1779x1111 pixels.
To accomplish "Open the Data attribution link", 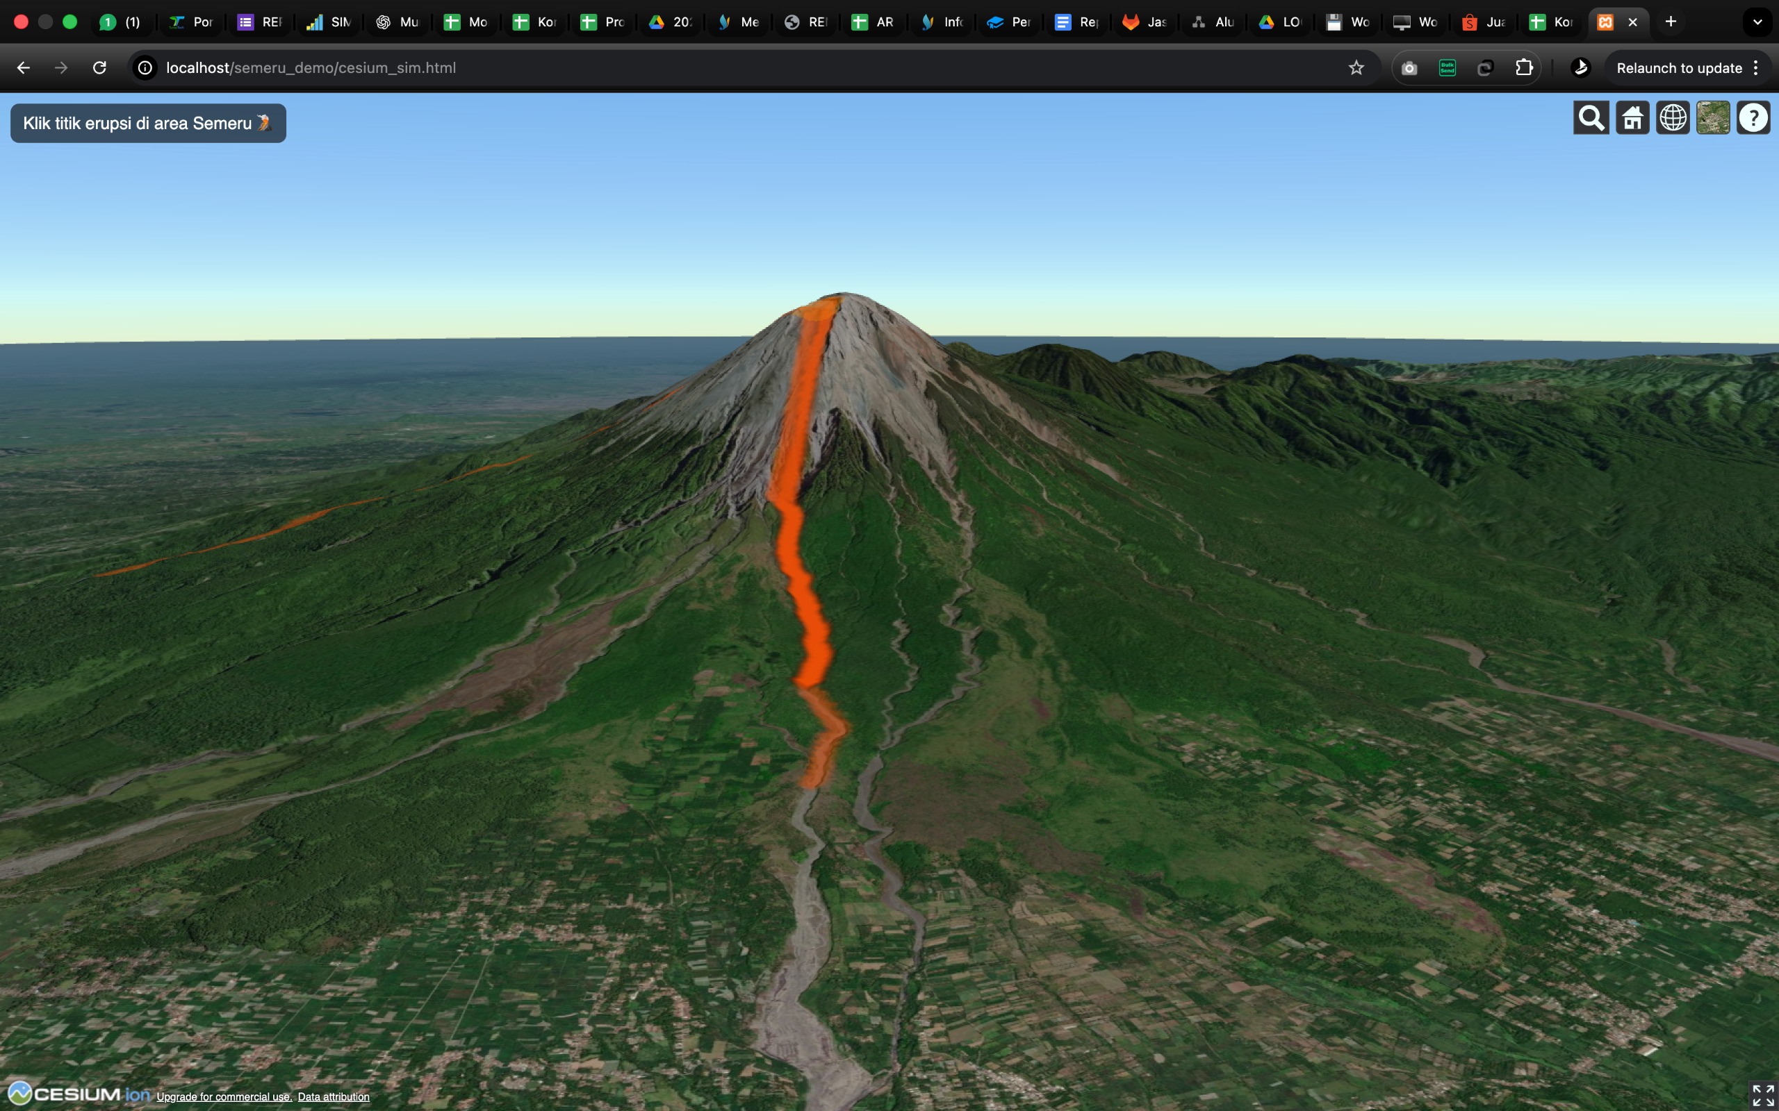I will [x=333, y=1097].
